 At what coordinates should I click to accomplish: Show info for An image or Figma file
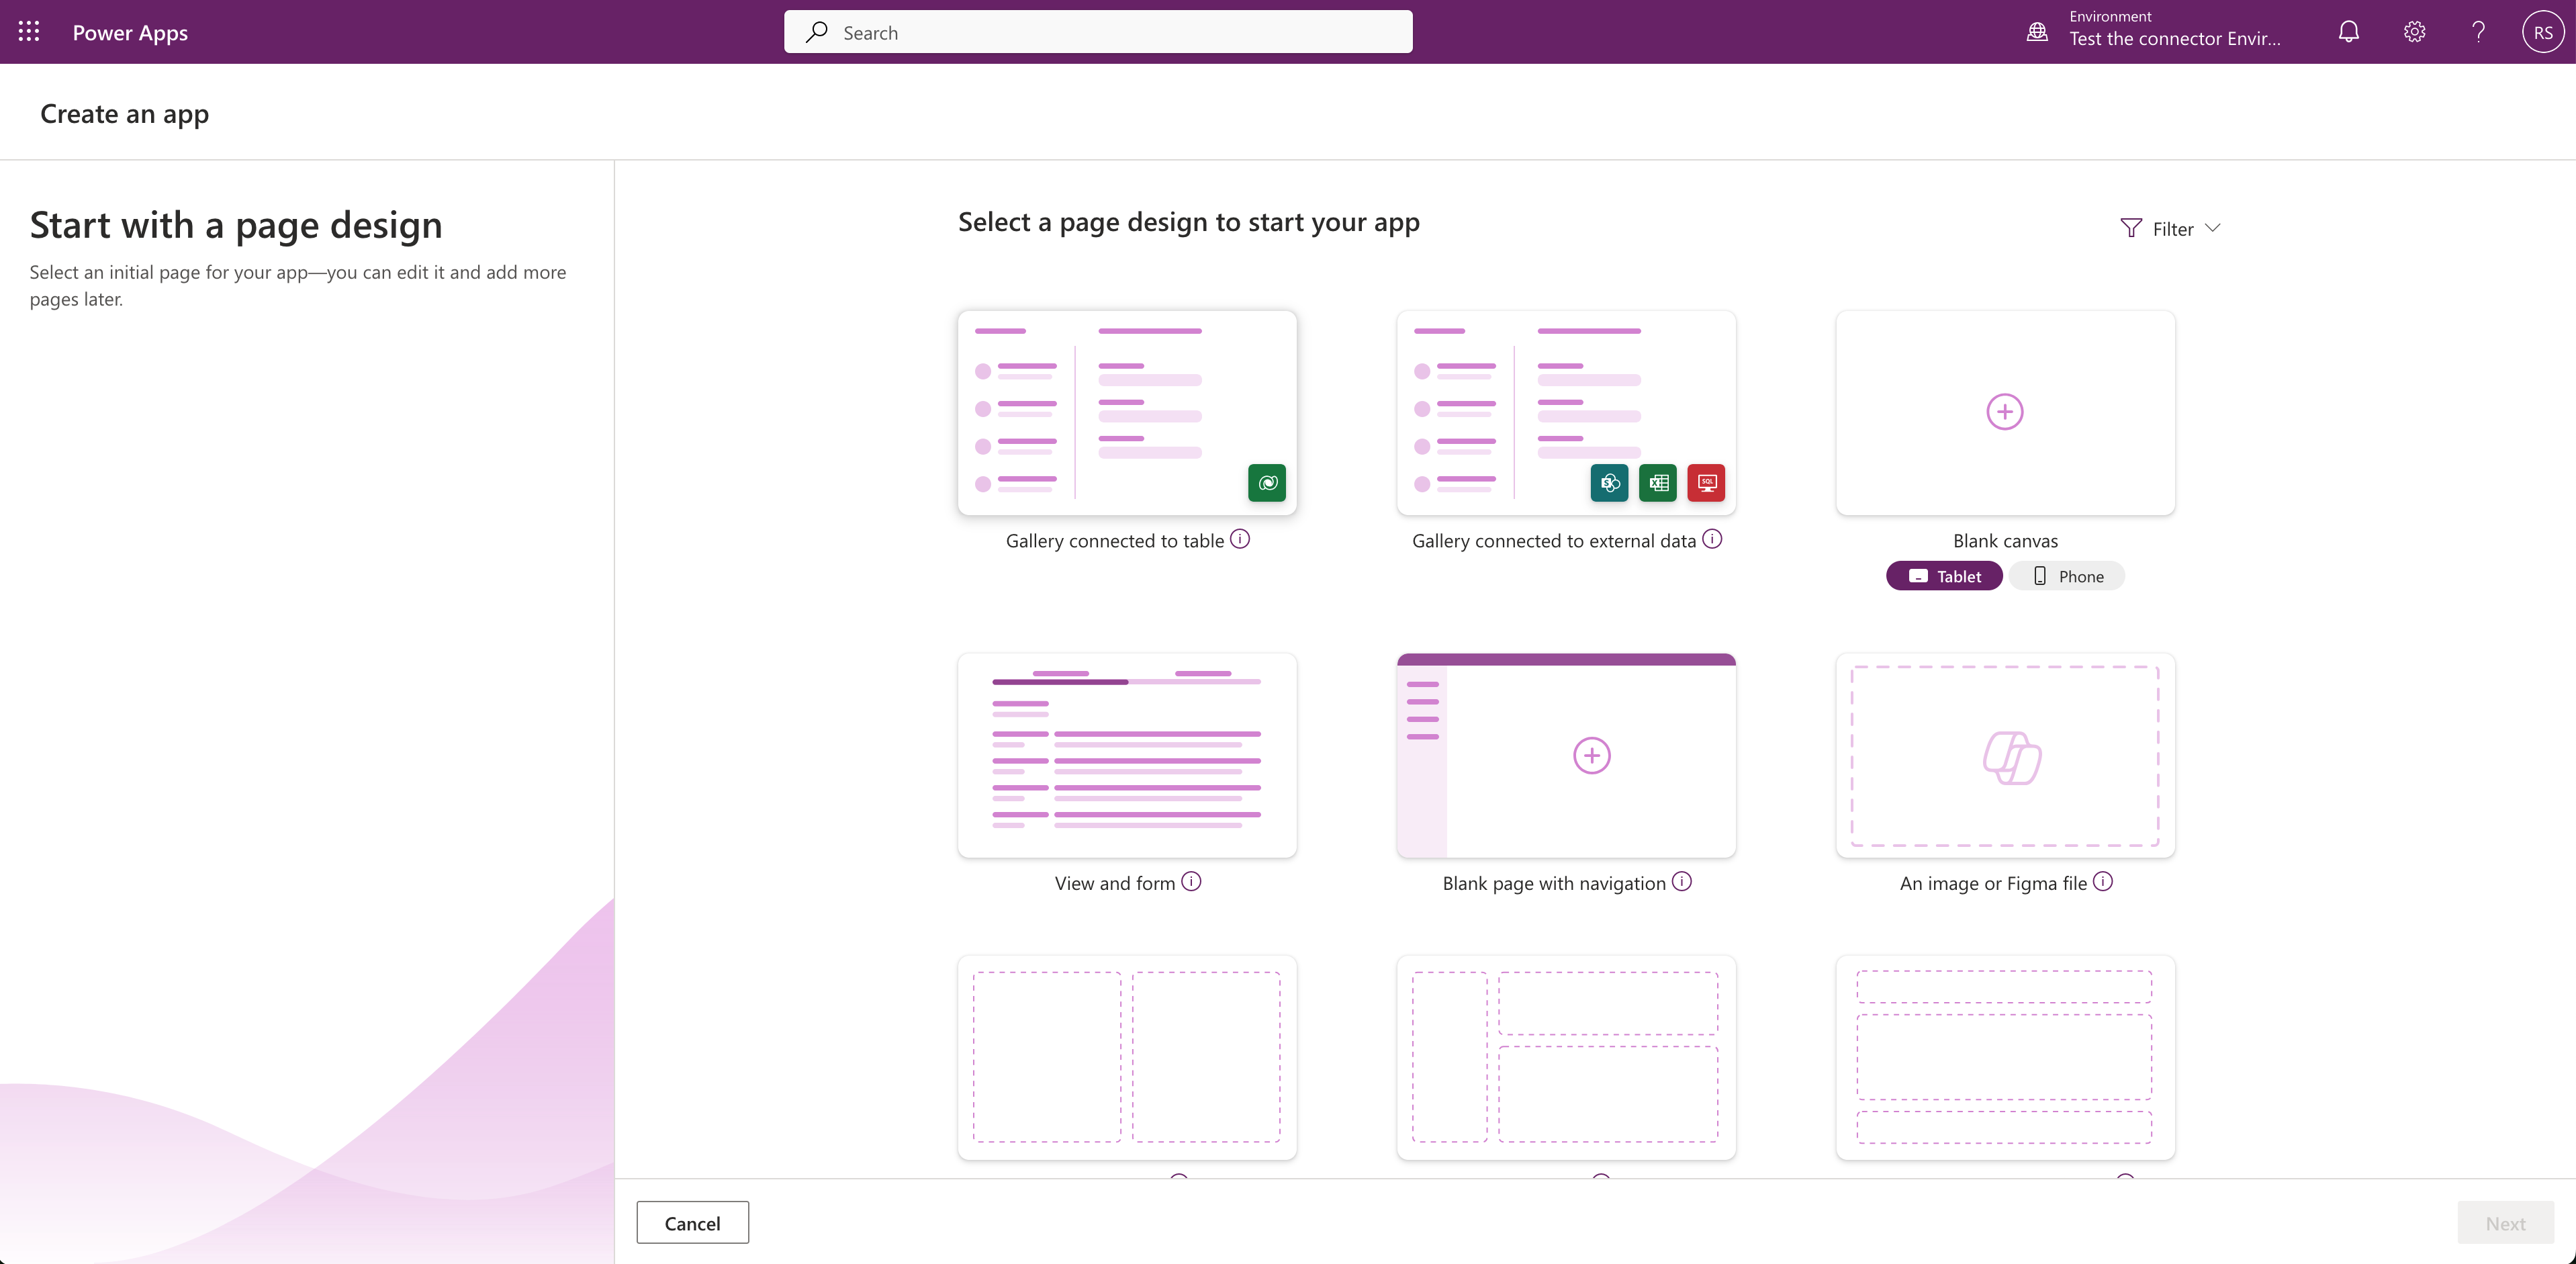click(2103, 881)
